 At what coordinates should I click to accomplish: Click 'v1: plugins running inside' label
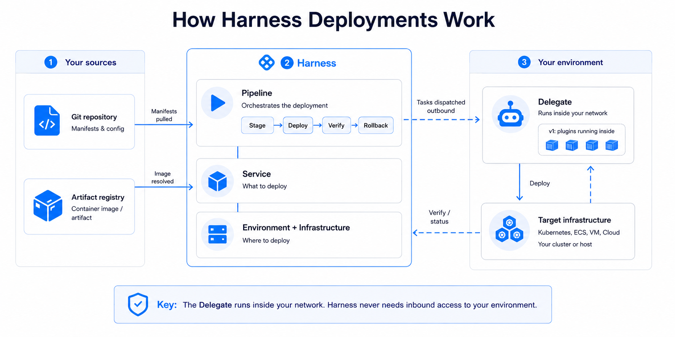pos(581,131)
